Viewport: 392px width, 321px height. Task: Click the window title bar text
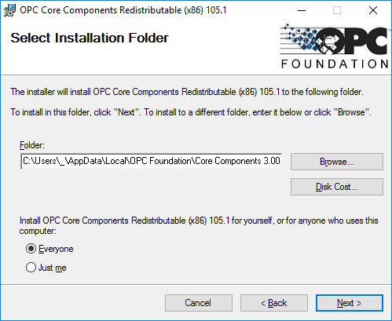tap(123, 10)
